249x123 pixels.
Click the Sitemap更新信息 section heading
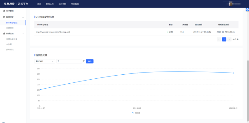tap(45, 17)
